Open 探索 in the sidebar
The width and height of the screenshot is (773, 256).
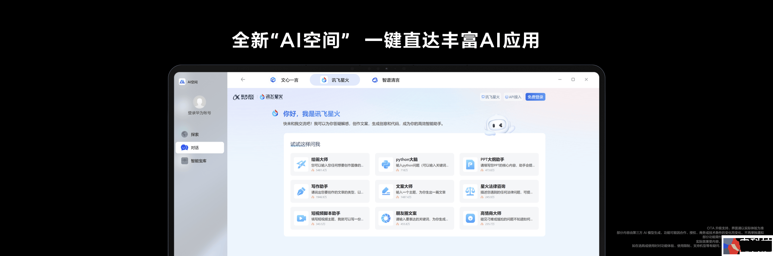click(195, 135)
